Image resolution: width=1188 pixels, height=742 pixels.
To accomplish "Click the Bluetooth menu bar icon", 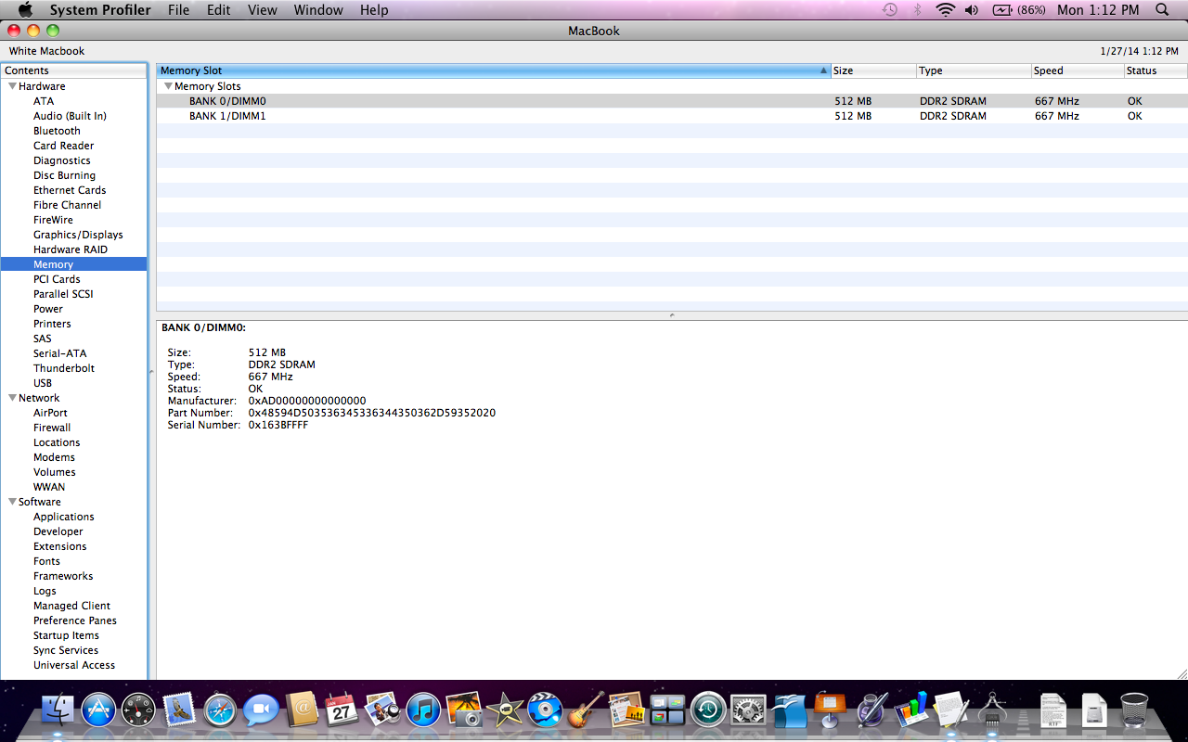I will click(x=917, y=10).
